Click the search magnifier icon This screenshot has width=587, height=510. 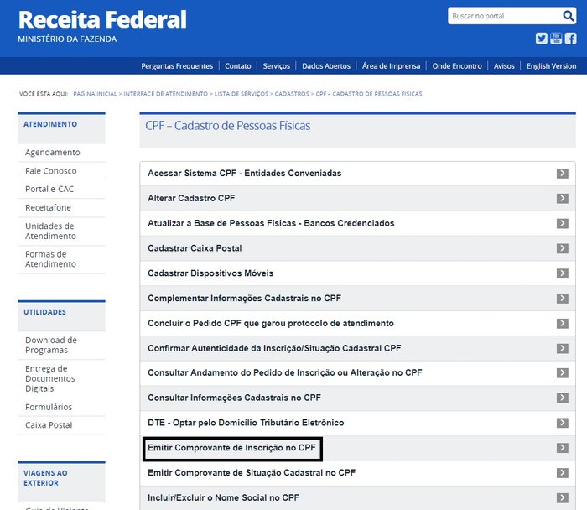tap(569, 16)
